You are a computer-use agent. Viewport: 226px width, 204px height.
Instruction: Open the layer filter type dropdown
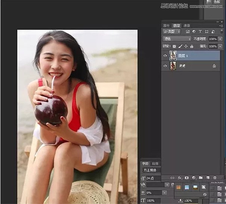171,31
